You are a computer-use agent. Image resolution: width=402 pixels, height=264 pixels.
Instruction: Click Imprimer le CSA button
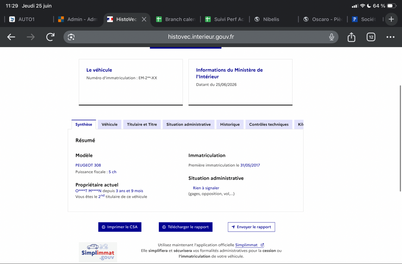coord(120,227)
